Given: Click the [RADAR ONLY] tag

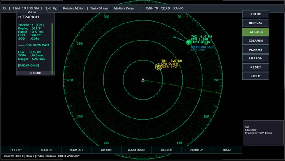Looking at the screenshot, I should point(28,66).
